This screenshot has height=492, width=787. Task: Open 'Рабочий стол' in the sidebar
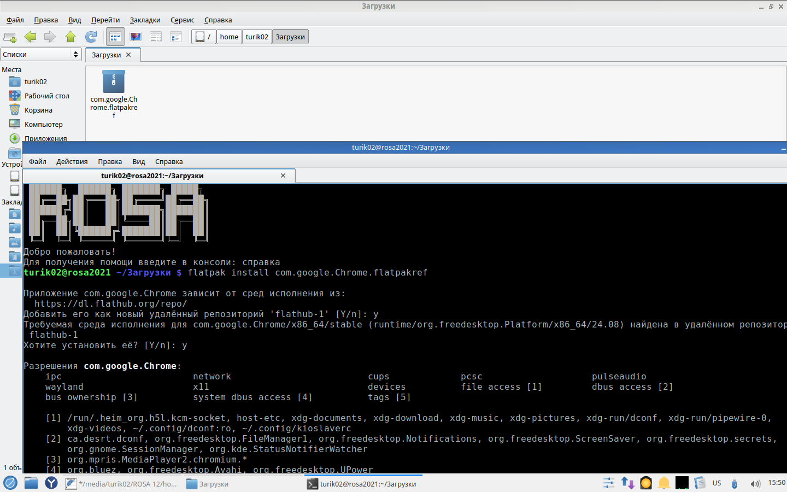pyautogui.click(x=47, y=96)
